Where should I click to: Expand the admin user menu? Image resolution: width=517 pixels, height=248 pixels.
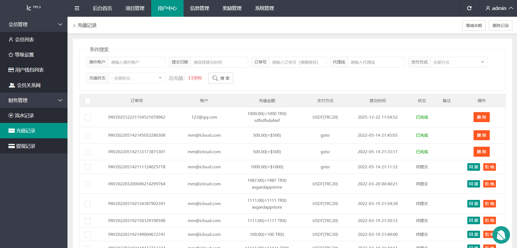499,8
